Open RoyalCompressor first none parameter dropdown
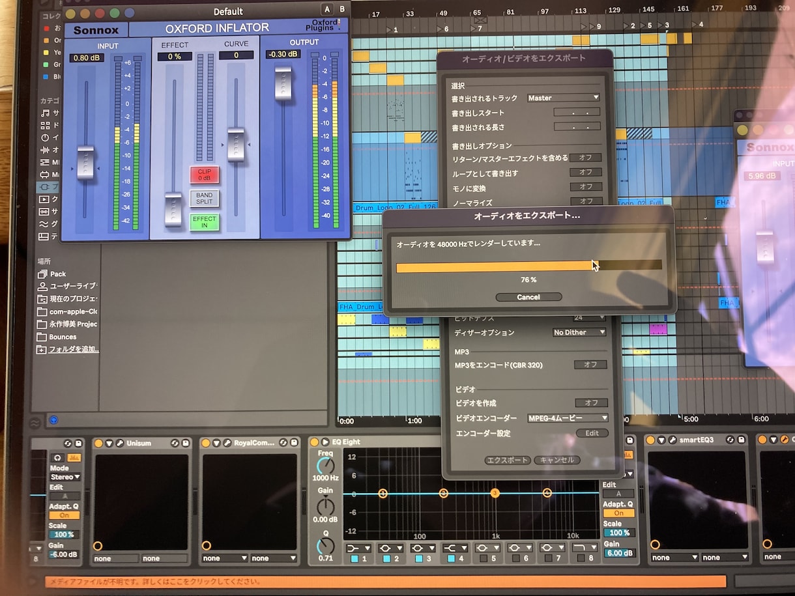The image size is (795, 596). pos(225,558)
